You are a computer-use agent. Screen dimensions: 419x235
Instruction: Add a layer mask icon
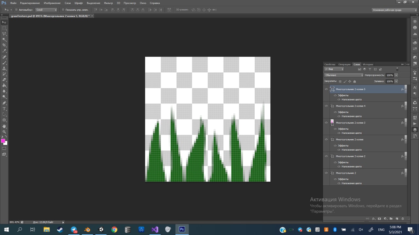[379, 219]
